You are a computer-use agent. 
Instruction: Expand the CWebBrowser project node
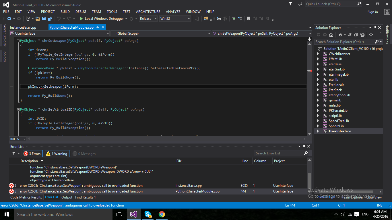pyautogui.click(x=318, y=54)
